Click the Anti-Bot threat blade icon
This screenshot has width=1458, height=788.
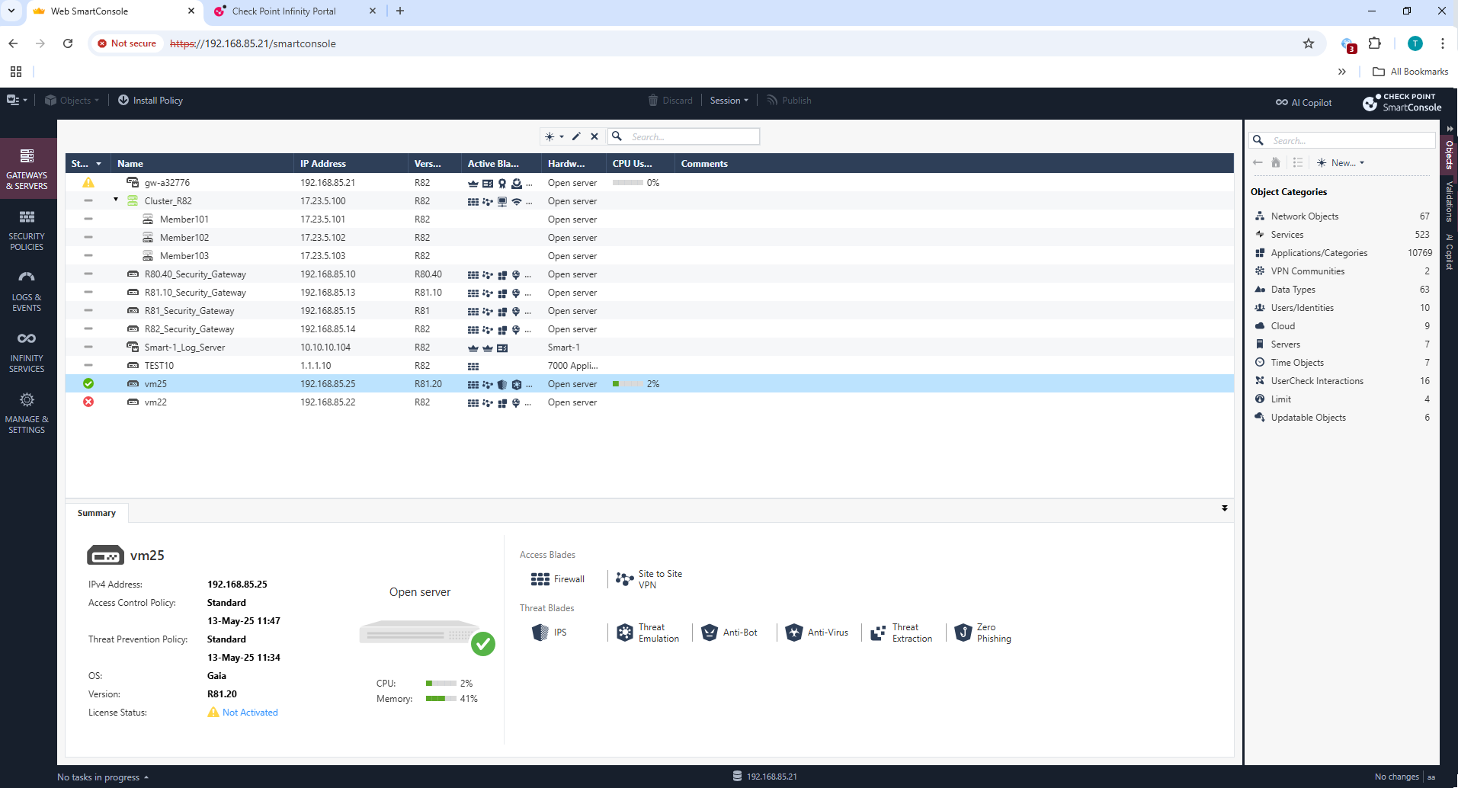710,632
